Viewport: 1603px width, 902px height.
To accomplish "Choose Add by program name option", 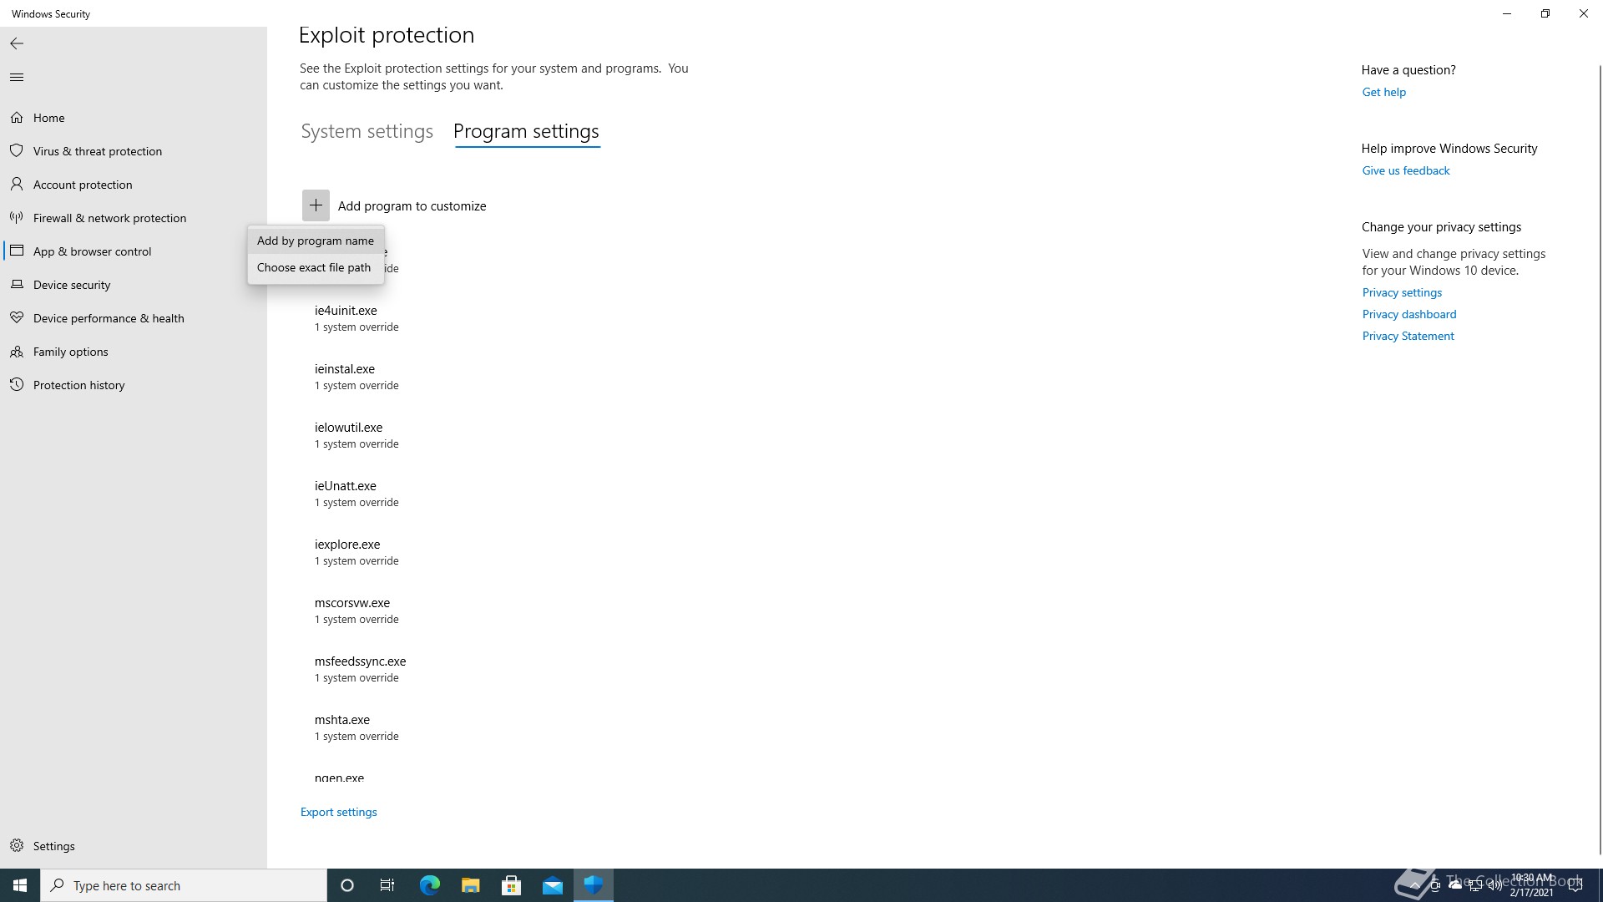I will coord(316,241).
